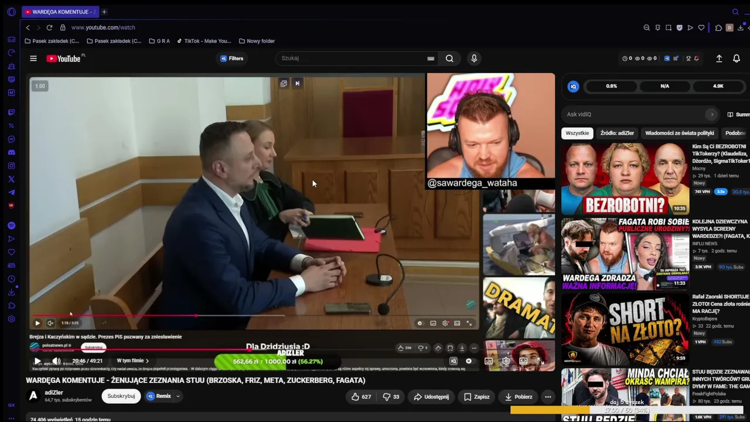Click the white Subskrybuj button under the title
This screenshot has height=422, width=750.
121,396
